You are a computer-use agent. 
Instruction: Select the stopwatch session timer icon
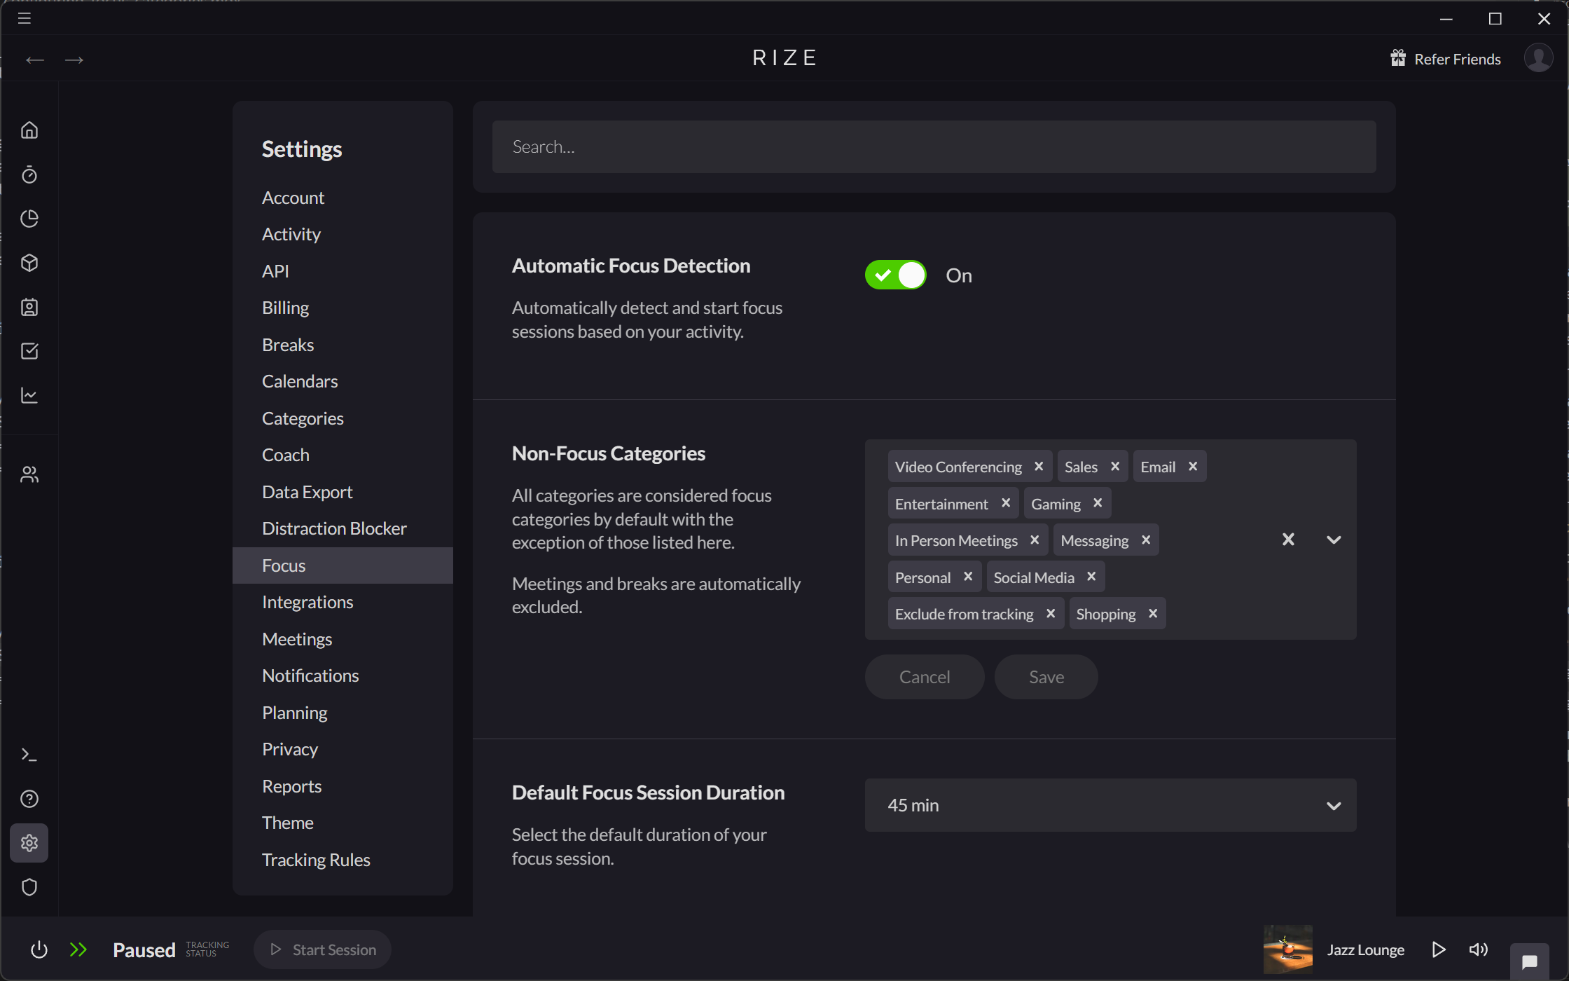click(29, 174)
